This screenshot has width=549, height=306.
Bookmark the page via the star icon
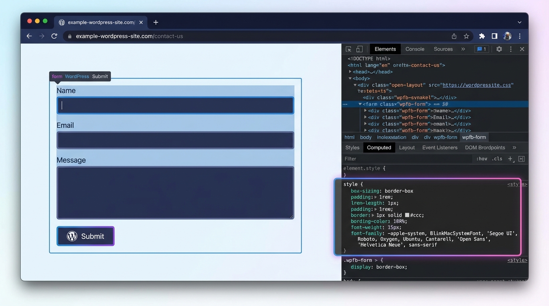pyautogui.click(x=466, y=36)
